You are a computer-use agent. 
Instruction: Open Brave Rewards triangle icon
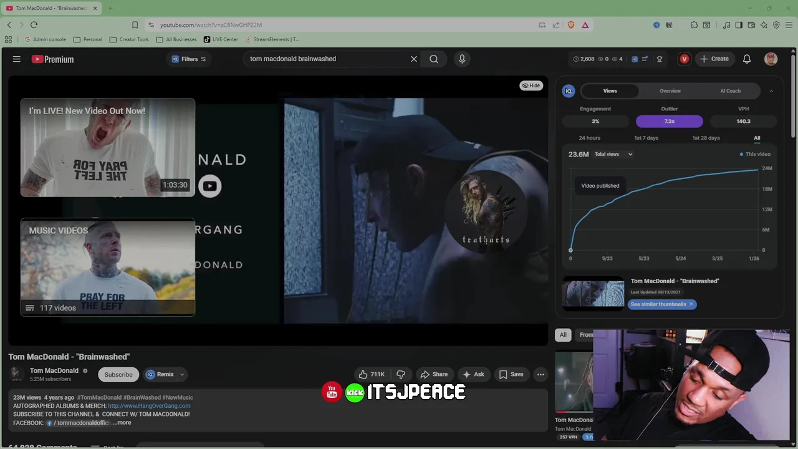[585, 25]
